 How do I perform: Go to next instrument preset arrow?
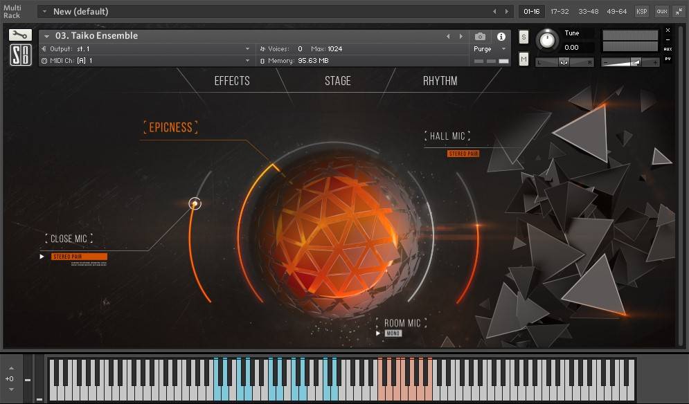[x=461, y=36]
